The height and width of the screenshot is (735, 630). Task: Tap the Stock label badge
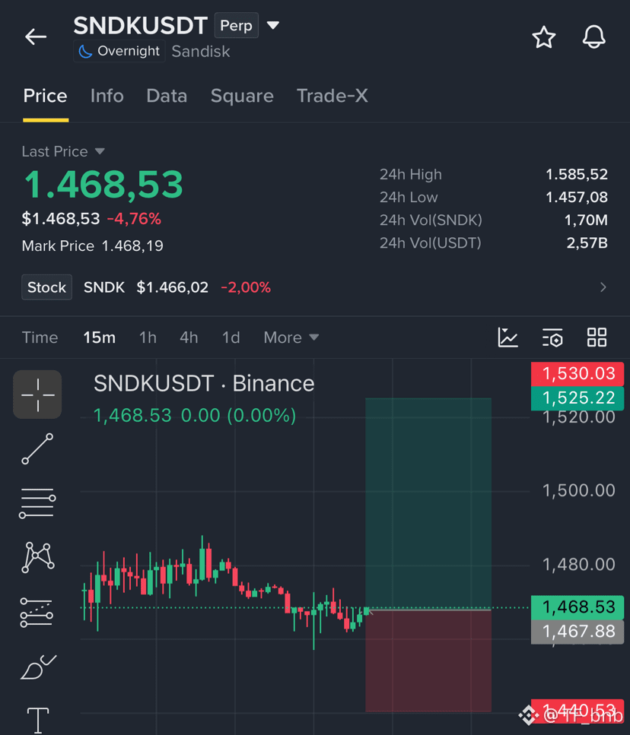click(47, 287)
